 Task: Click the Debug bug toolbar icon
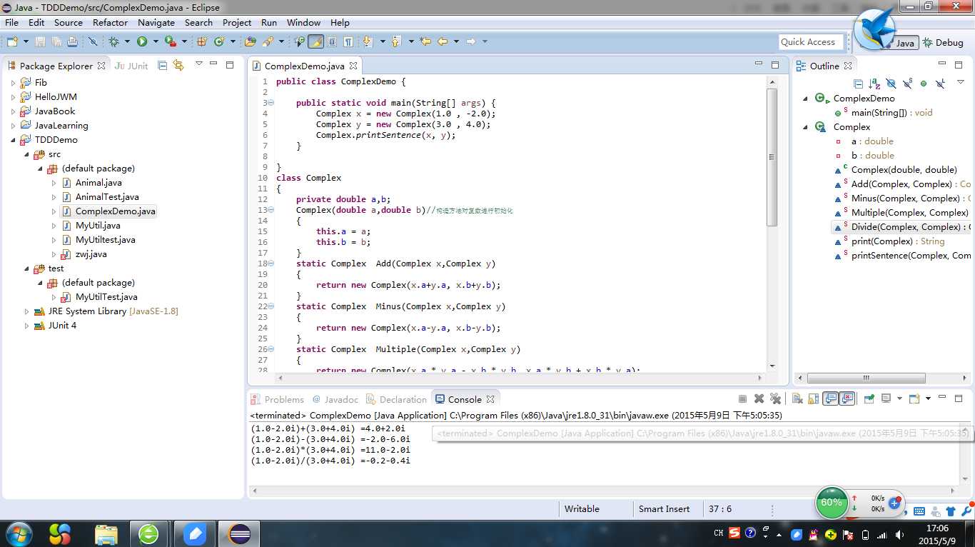[x=114, y=41]
